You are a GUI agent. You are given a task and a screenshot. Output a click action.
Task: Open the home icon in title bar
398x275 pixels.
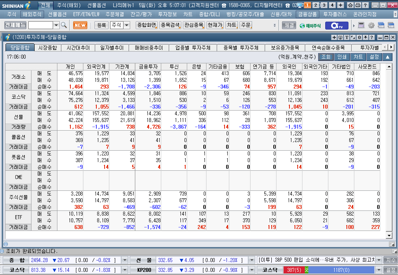(x=350, y=5)
